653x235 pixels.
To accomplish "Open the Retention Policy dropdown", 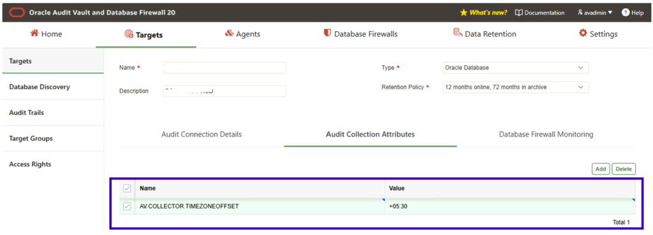I will pyautogui.click(x=515, y=87).
